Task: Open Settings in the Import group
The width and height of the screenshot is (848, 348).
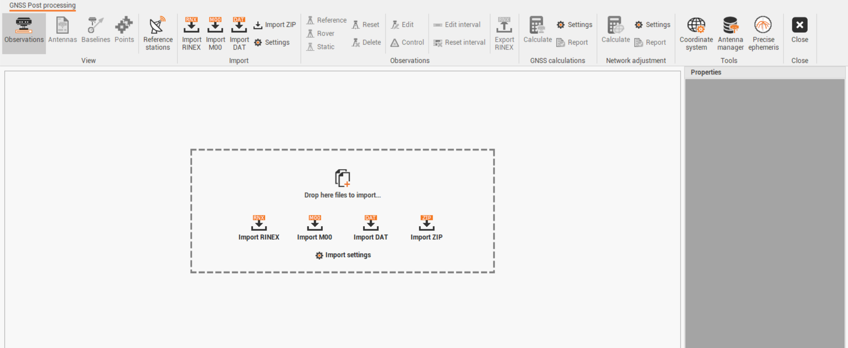Action: pyautogui.click(x=272, y=43)
